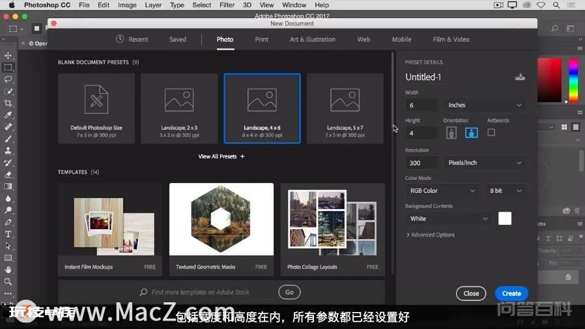Open the White background contents dropdown
Image resolution: width=585 pixels, height=329 pixels.
click(x=448, y=219)
